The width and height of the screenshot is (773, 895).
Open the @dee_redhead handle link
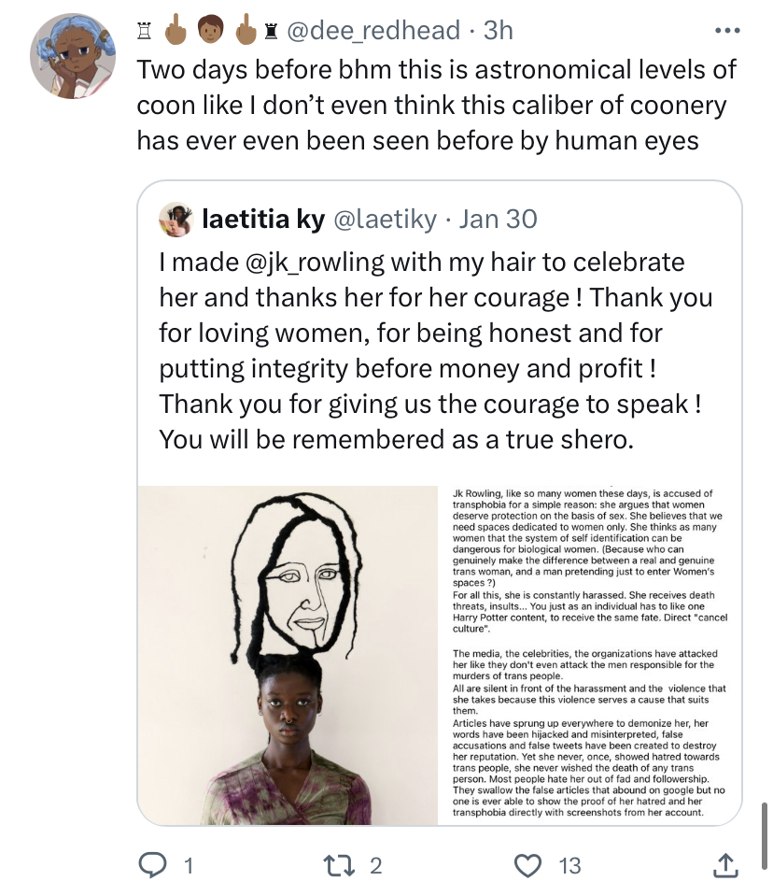(373, 30)
